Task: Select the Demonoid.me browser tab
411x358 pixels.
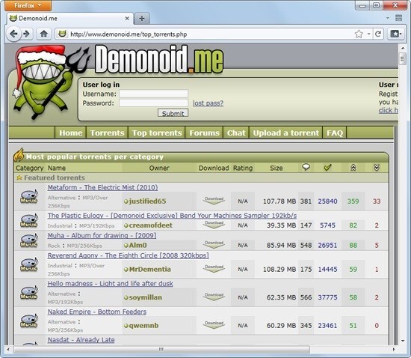Action: [x=69, y=19]
